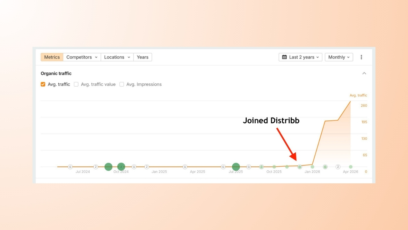Click the Oct 2025 axis label
Image resolution: width=408 pixels, height=230 pixels.
pos(274,172)
